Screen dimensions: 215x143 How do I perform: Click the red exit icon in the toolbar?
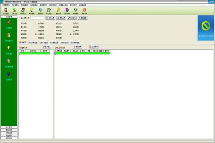[84, 10]
